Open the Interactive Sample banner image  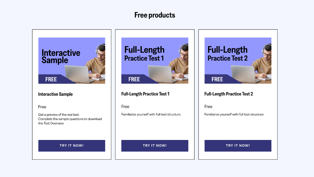click(x=72, y=61)
